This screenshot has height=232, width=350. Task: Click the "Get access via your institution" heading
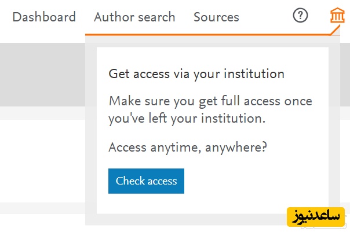(196, 74)
